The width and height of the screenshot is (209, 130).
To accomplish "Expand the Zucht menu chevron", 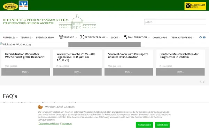I will (119, 38).
